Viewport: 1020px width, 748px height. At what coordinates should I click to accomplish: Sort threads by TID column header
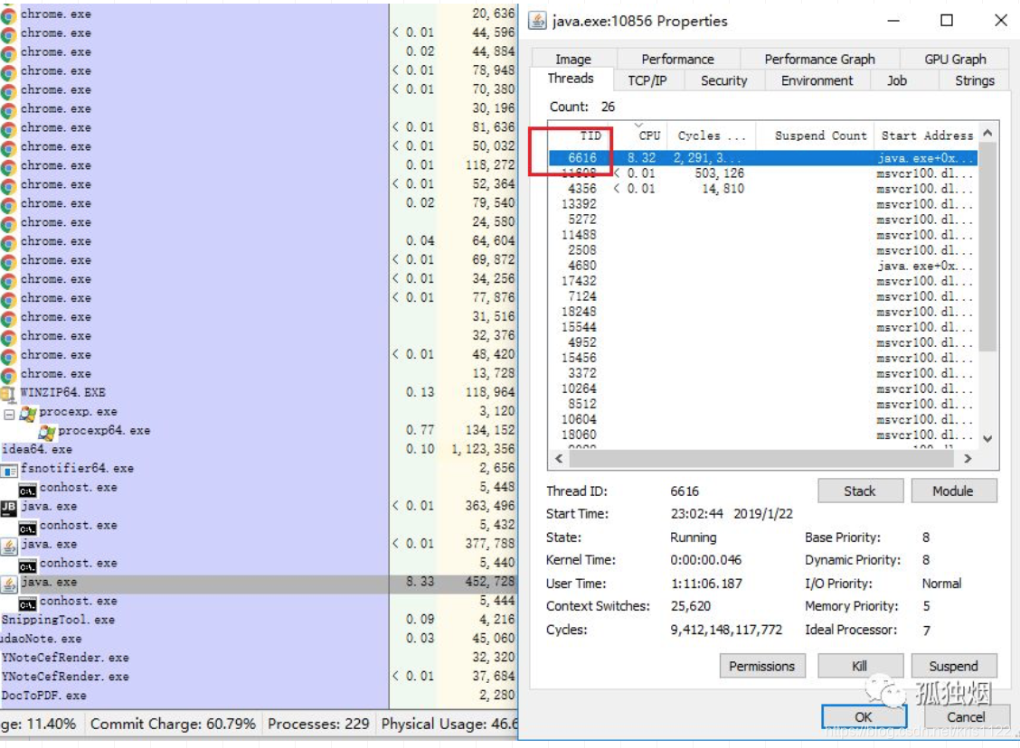tap(578, 136)
